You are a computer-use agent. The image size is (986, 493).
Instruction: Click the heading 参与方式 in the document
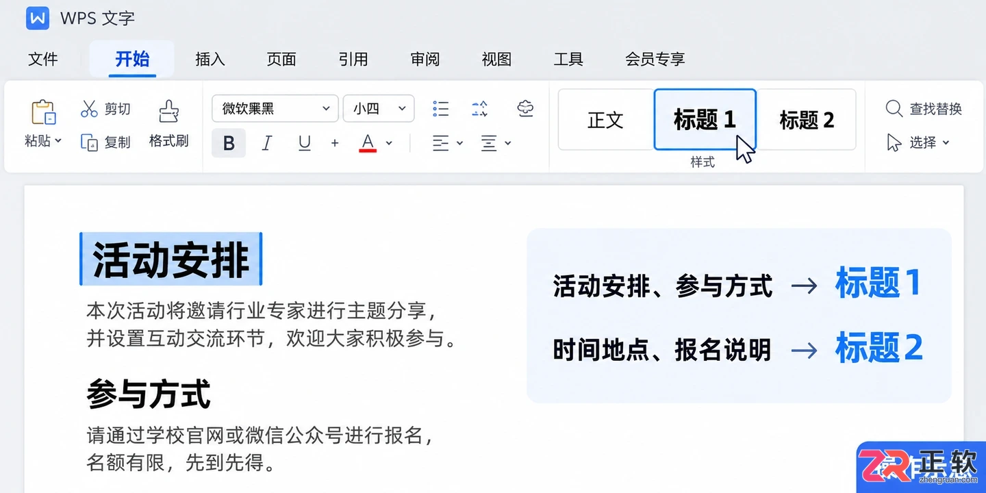[x=149, y=394]
